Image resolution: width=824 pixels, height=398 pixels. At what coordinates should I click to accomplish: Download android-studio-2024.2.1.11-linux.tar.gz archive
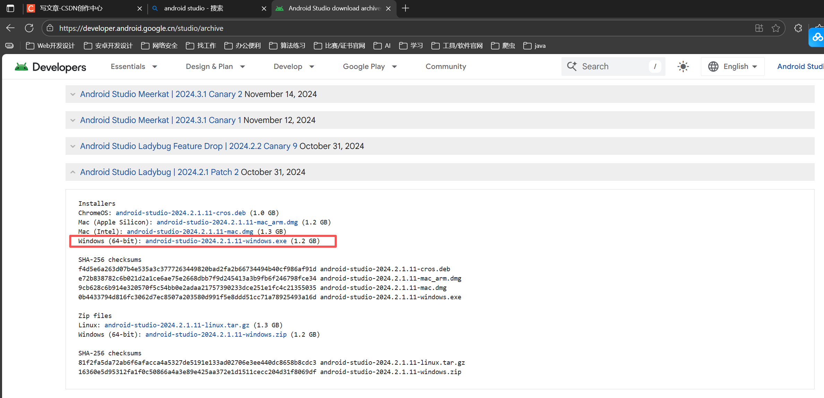177,325
